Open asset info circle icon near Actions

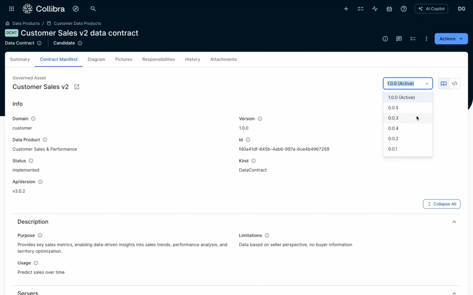point(385,39)
